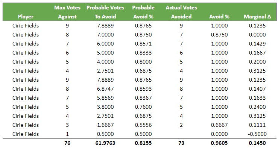The height and width of the screenshot is (149, 278).
Task: Select the 0.1407 marginal cell
Action: click(x=257, y=89)
